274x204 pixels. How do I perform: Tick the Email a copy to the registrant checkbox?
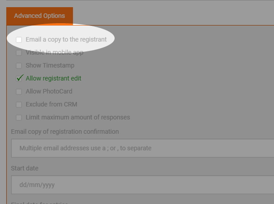(x=19, y=40)
